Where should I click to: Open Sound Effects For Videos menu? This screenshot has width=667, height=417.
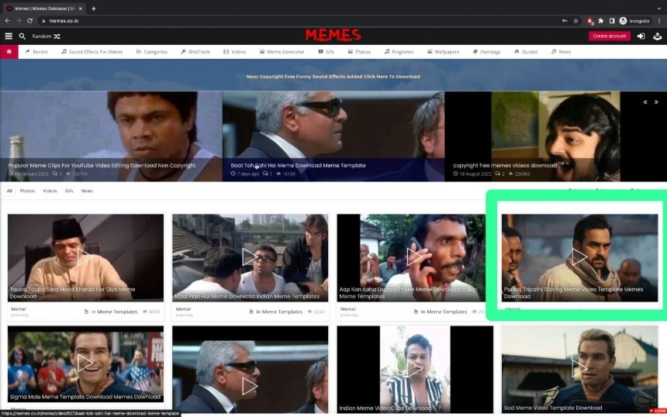[x=92, y=51]
